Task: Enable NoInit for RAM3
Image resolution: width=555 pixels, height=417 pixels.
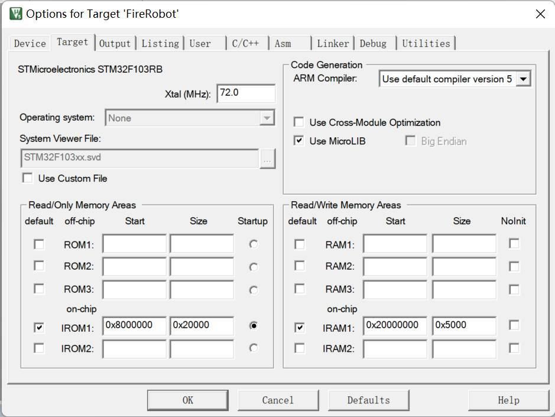Action: click(514, 289)
